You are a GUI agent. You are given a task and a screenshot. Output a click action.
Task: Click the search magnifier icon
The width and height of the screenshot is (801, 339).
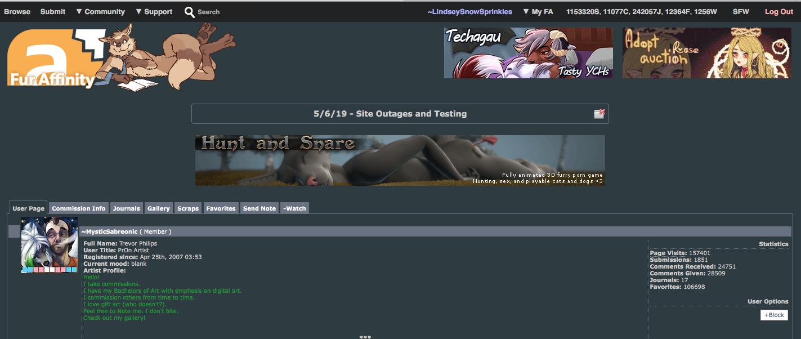tap(190, 12)
